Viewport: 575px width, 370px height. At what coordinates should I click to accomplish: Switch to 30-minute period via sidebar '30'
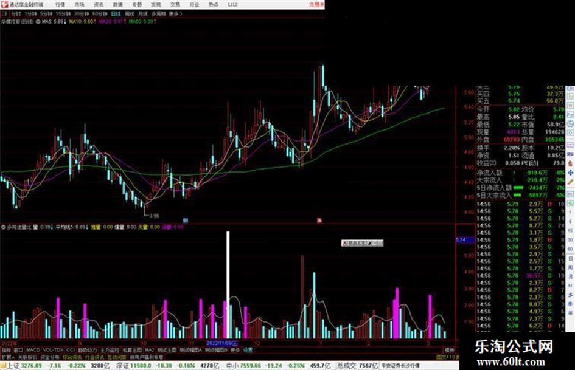click(x=570, y=240)
